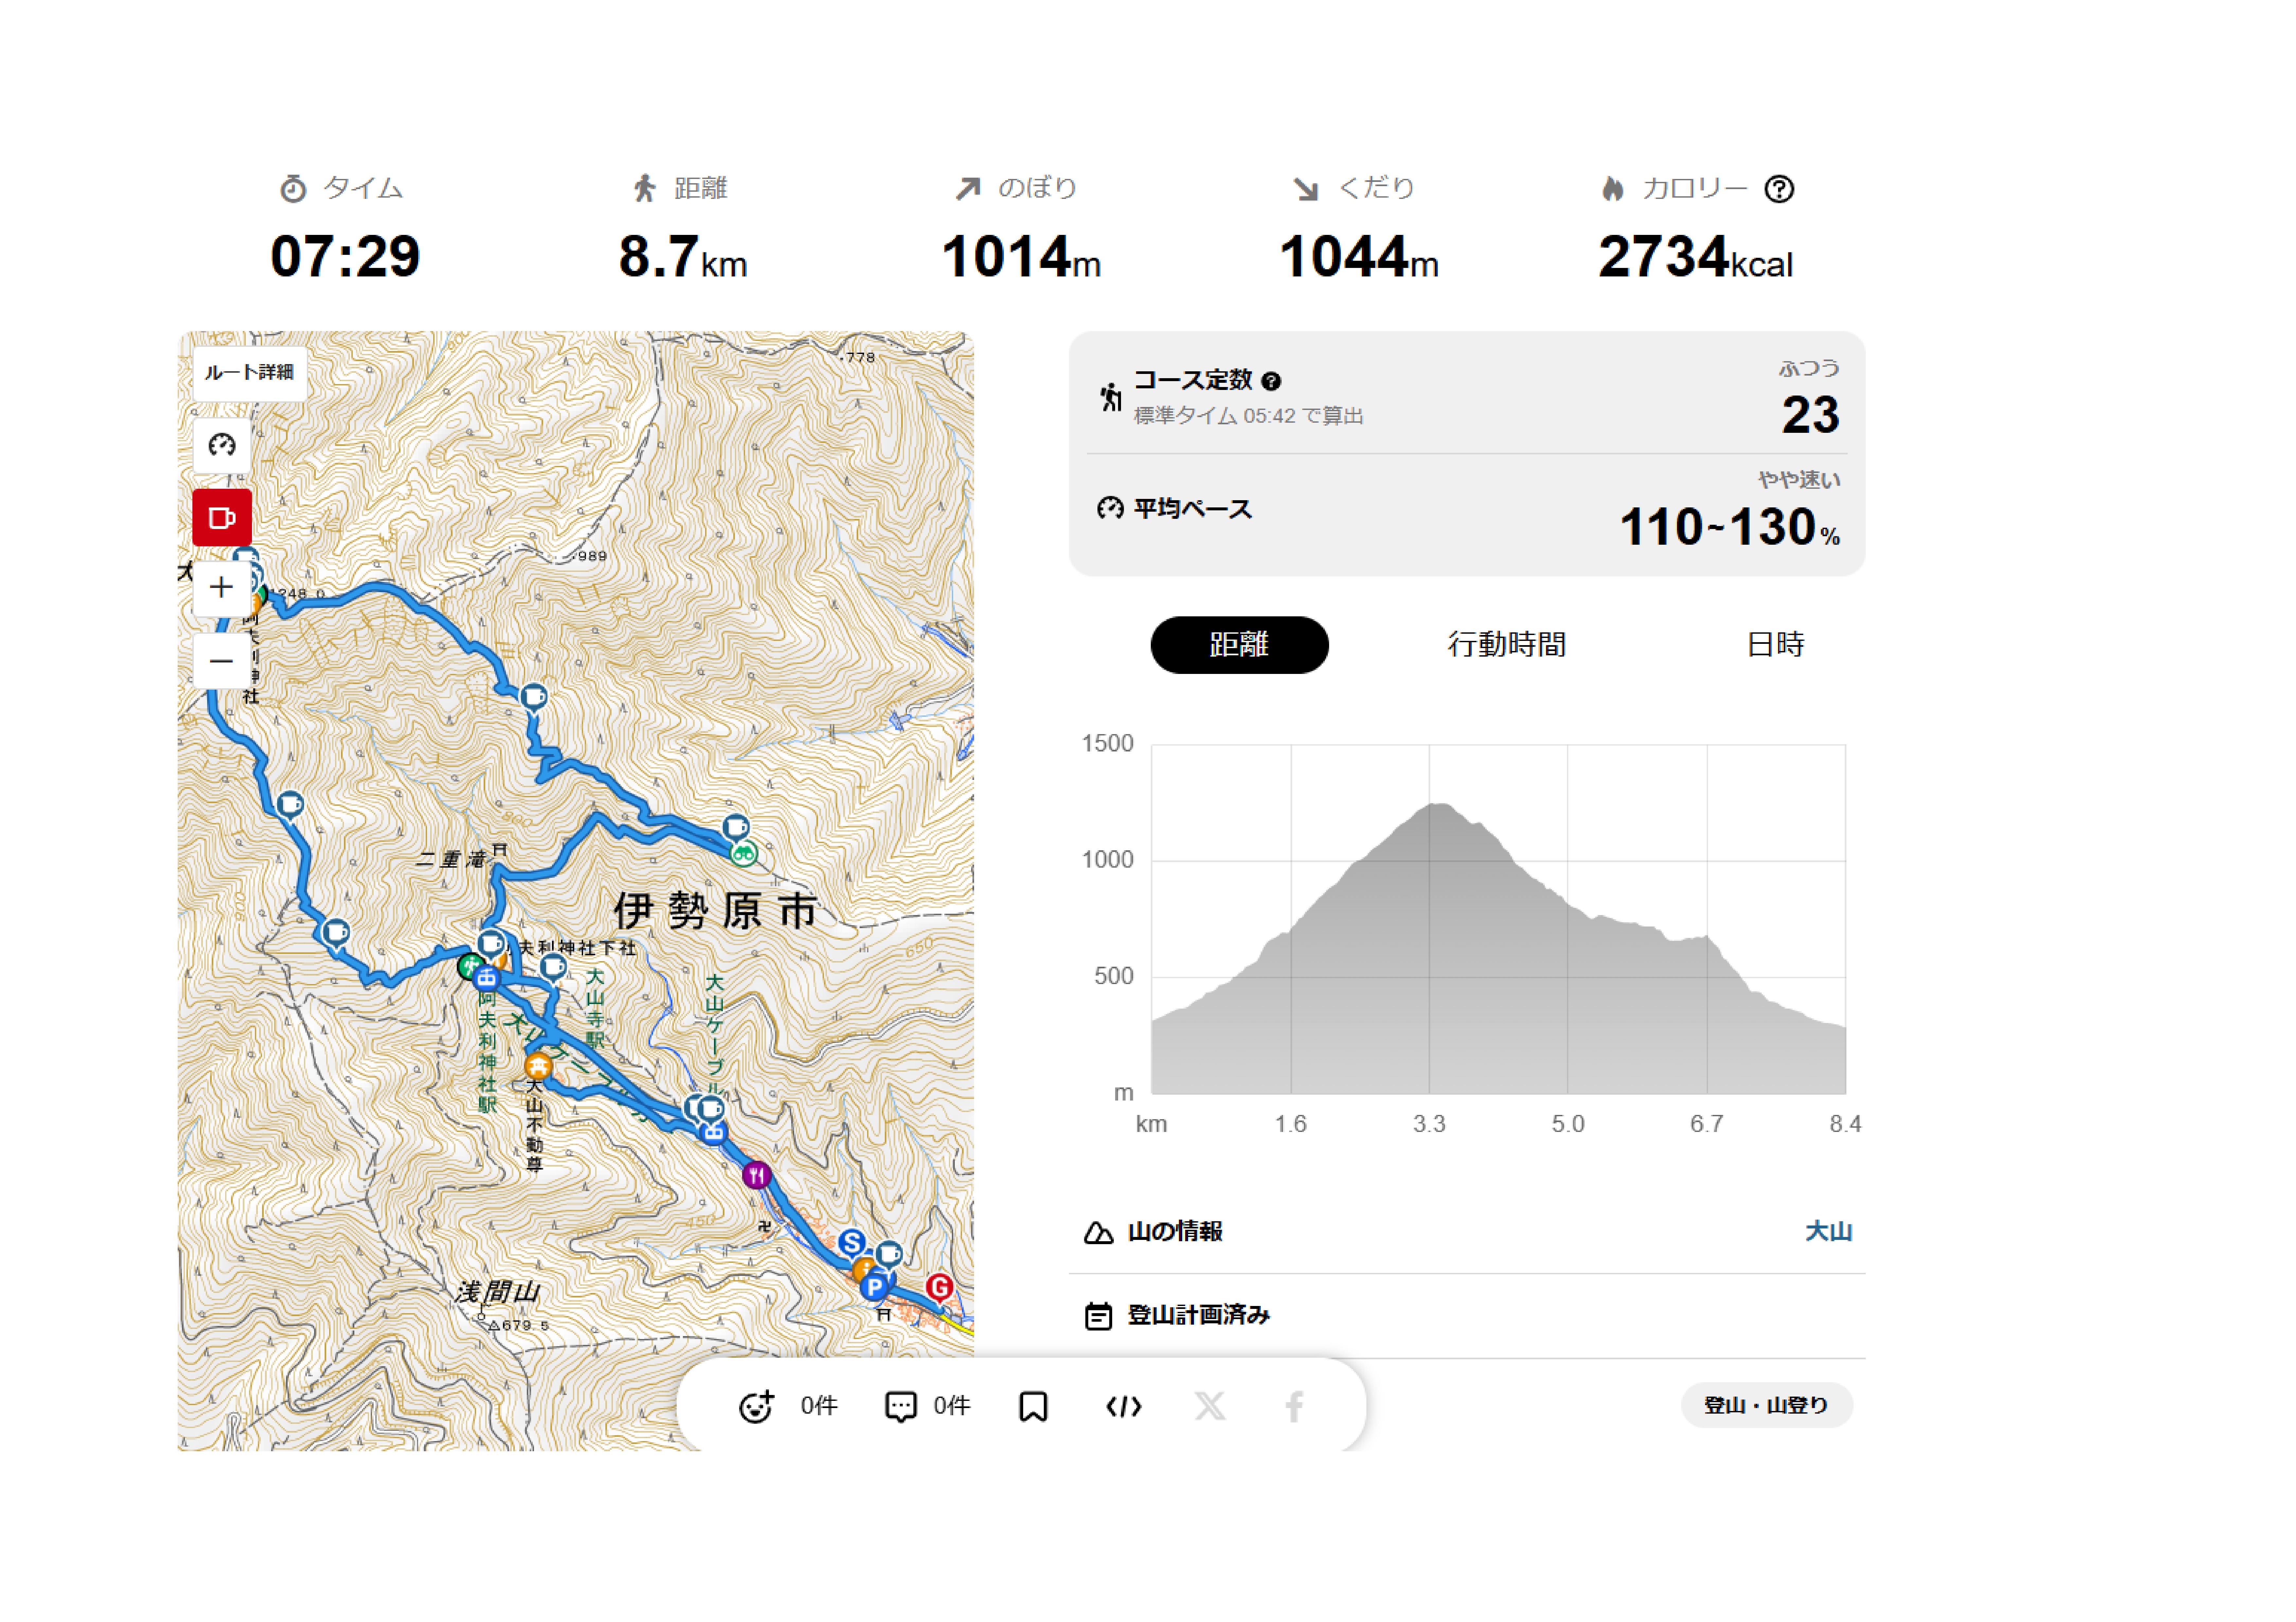Image resolution: width=2296 pixels, height=1622 pixels.
Task: Select the 距離 chart tab
Action: 1239,645
